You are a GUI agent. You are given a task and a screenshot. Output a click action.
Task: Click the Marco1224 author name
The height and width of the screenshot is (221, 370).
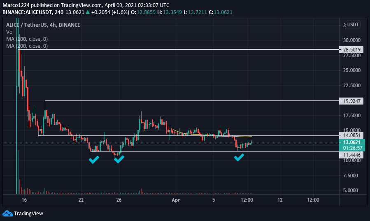pyautogui.click(x=16, y=5)
